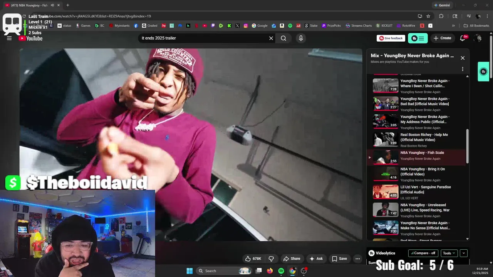Image resolution: width=493 pixels, height=277 pixels.
Task: Toggle the TubeBuddy menu button in the header
Action: [x=418, y=38]
